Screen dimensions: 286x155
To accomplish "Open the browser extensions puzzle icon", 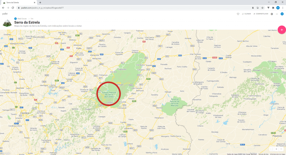I will coord(273,8).
